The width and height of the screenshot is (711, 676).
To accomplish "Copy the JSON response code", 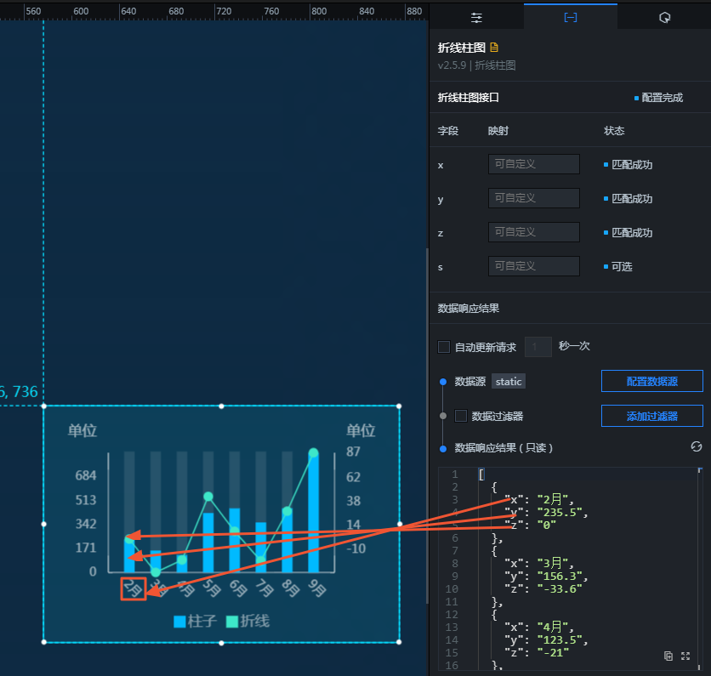I will pyautogui.click(x=668, y=656).
